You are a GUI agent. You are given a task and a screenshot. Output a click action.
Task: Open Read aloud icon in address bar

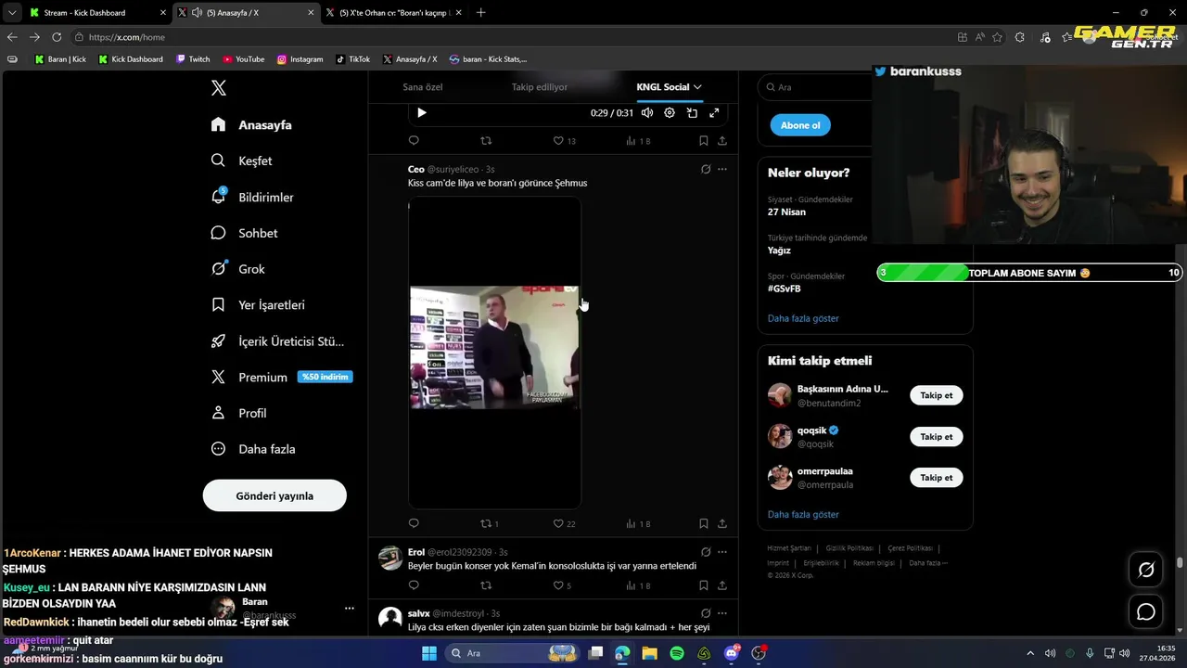tap(979, 37)
